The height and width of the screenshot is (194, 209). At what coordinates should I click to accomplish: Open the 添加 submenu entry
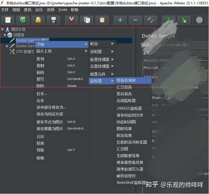62,44
